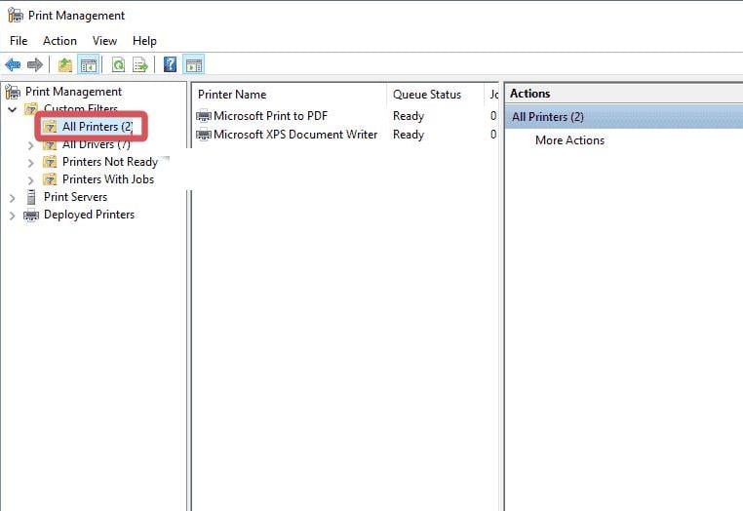Click the Microsoft XPS Document Writer printer icon
The height and width of the screenshot is (511, 743).
(204, 135)
